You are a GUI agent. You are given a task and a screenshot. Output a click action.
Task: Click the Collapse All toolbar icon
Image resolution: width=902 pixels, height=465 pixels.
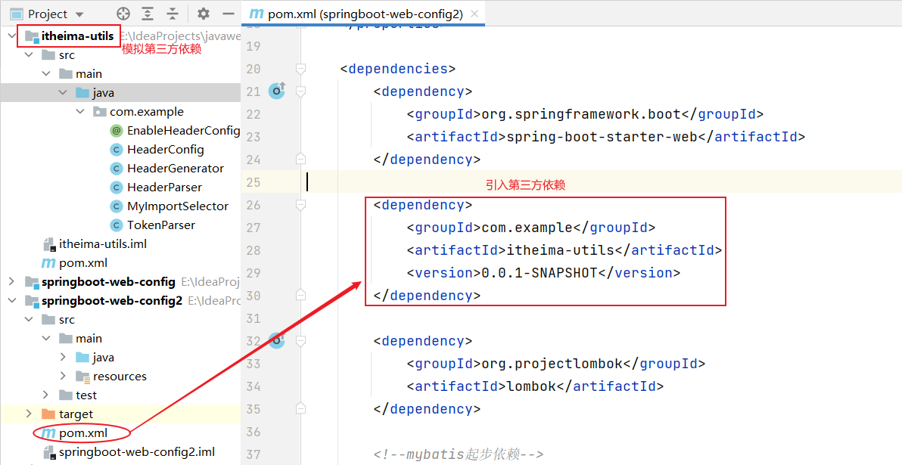[x=173, y=14]
